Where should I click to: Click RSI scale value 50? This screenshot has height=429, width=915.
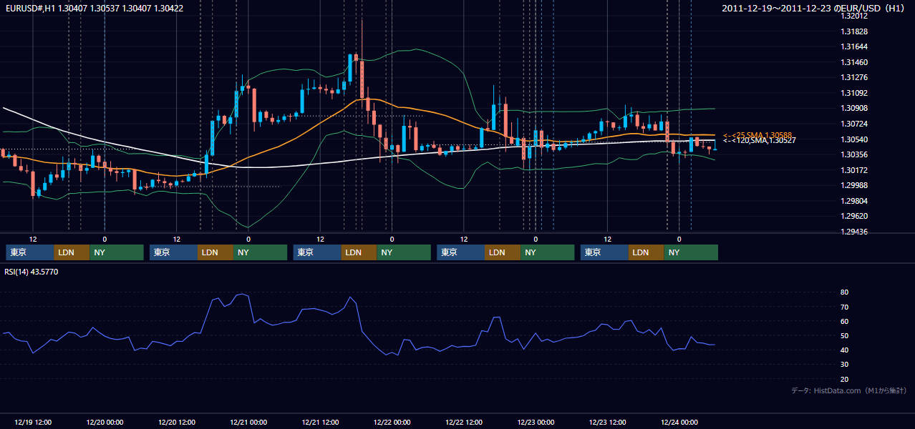tap(845, 336)
